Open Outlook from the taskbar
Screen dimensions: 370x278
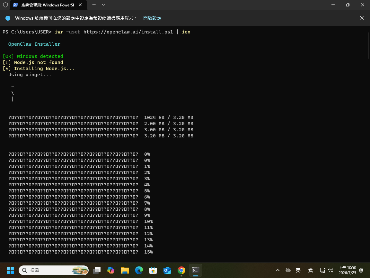pyautogui.click(x=167, y=270)
